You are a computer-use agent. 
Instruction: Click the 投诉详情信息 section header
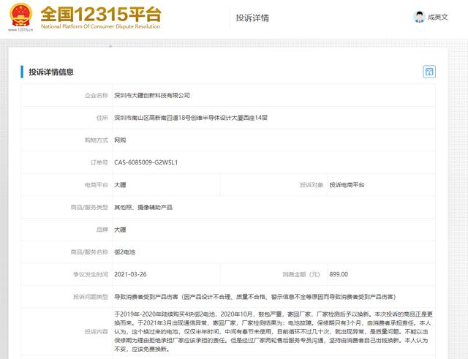(51, 72)
